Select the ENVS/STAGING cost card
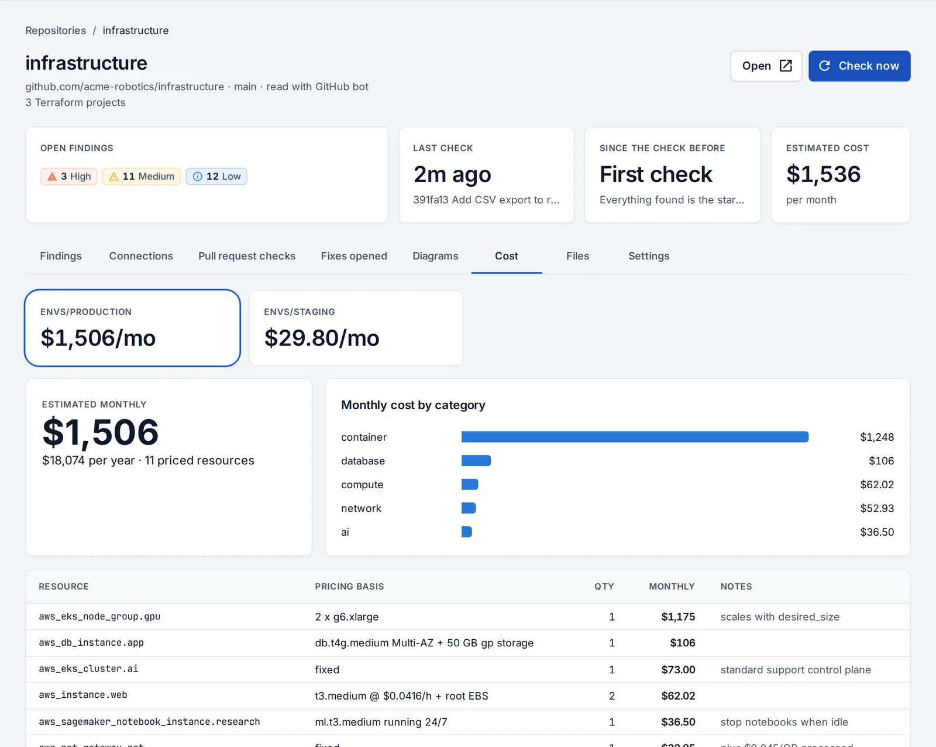The height and width of the screenshot is (747, 936). (x=356, y=328)
